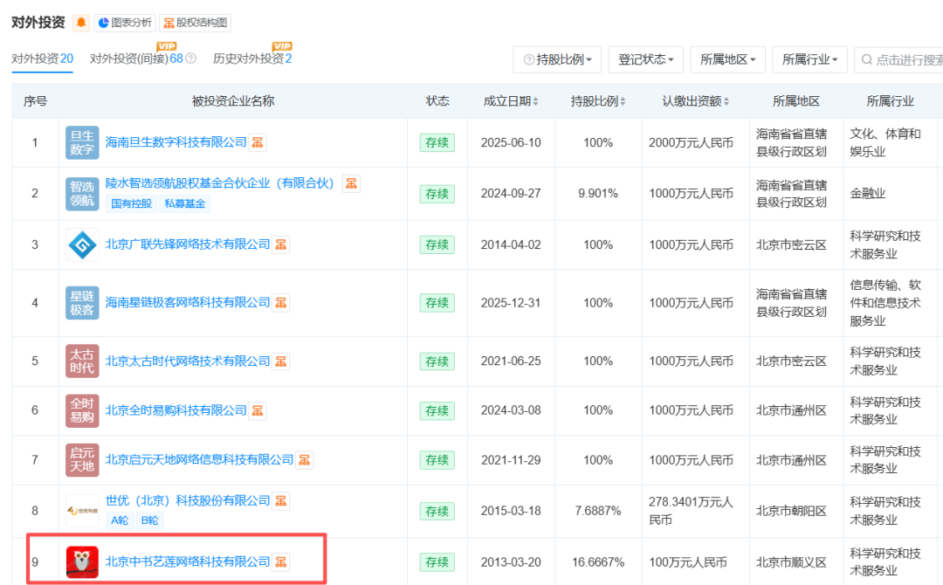Click the 广联先锋 blue diamond logo
The width and height of the screenshot is (943, 585).
pos(81,244)
